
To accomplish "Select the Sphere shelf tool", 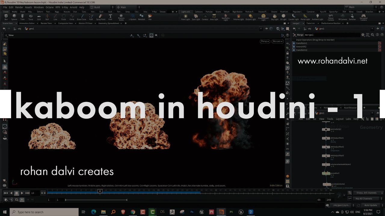I will pos(14,17).
